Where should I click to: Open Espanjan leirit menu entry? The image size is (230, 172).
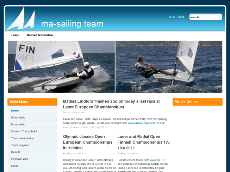(x=19, y=159)
